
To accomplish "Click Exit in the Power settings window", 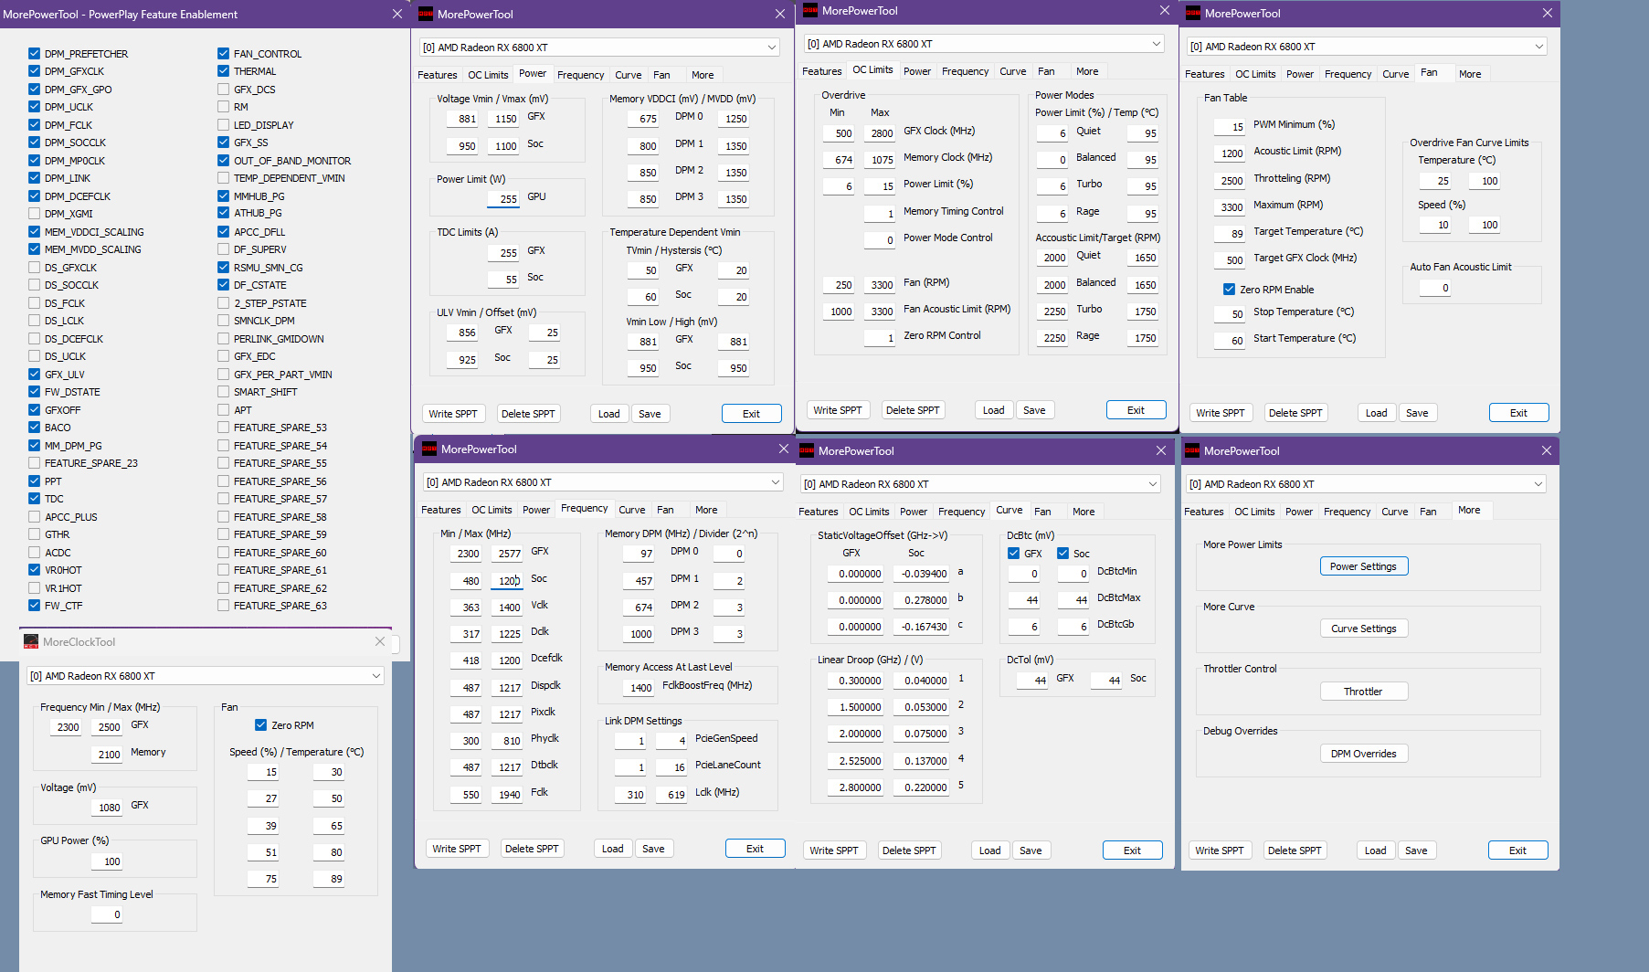I will (751, 414).
